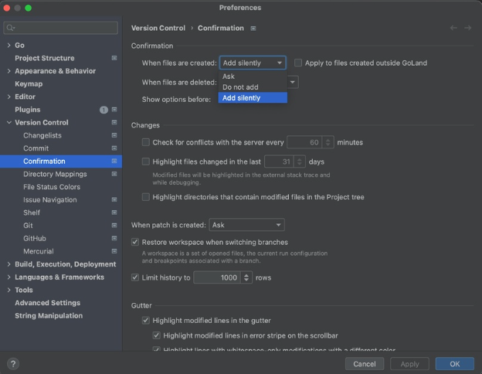Click the Limit history rows input field
This screenshot has height=374, width=482.
tap(217, 277)
